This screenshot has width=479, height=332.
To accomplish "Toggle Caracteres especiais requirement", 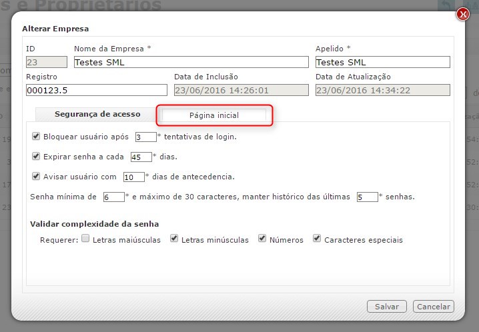I will 317,239.
